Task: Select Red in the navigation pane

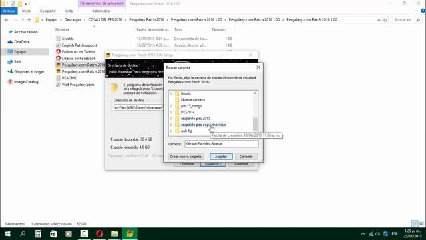Action: point(17,62)
